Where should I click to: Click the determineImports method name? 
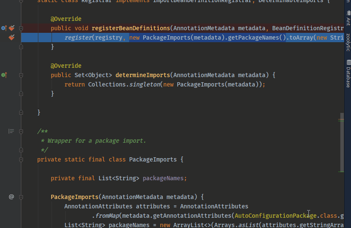tap(143, 75)
